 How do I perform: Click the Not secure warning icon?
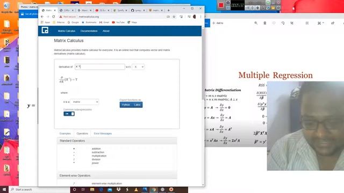(x=61, y=17)
